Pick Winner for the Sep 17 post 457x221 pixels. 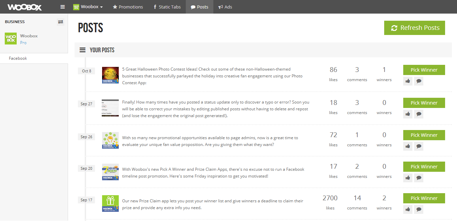click(x=424, y=198)
